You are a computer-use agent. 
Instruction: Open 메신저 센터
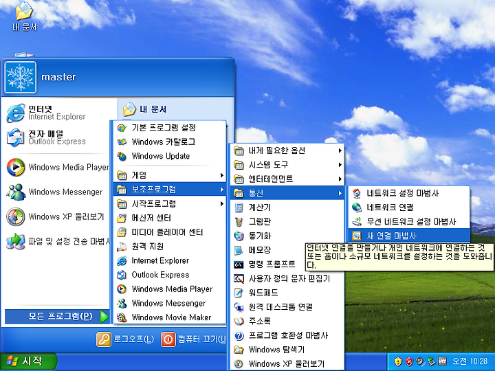point(170,218)
